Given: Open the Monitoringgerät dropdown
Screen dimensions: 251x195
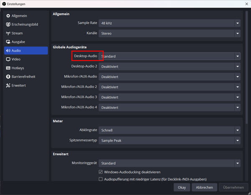Looking at the screenshot, I should pos(169,163).
